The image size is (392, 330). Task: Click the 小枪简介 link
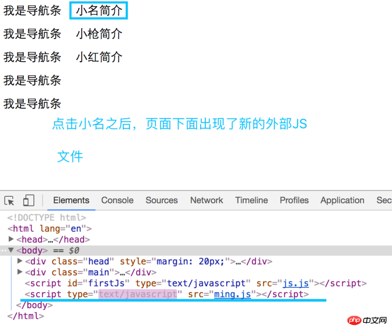point(99,34)
